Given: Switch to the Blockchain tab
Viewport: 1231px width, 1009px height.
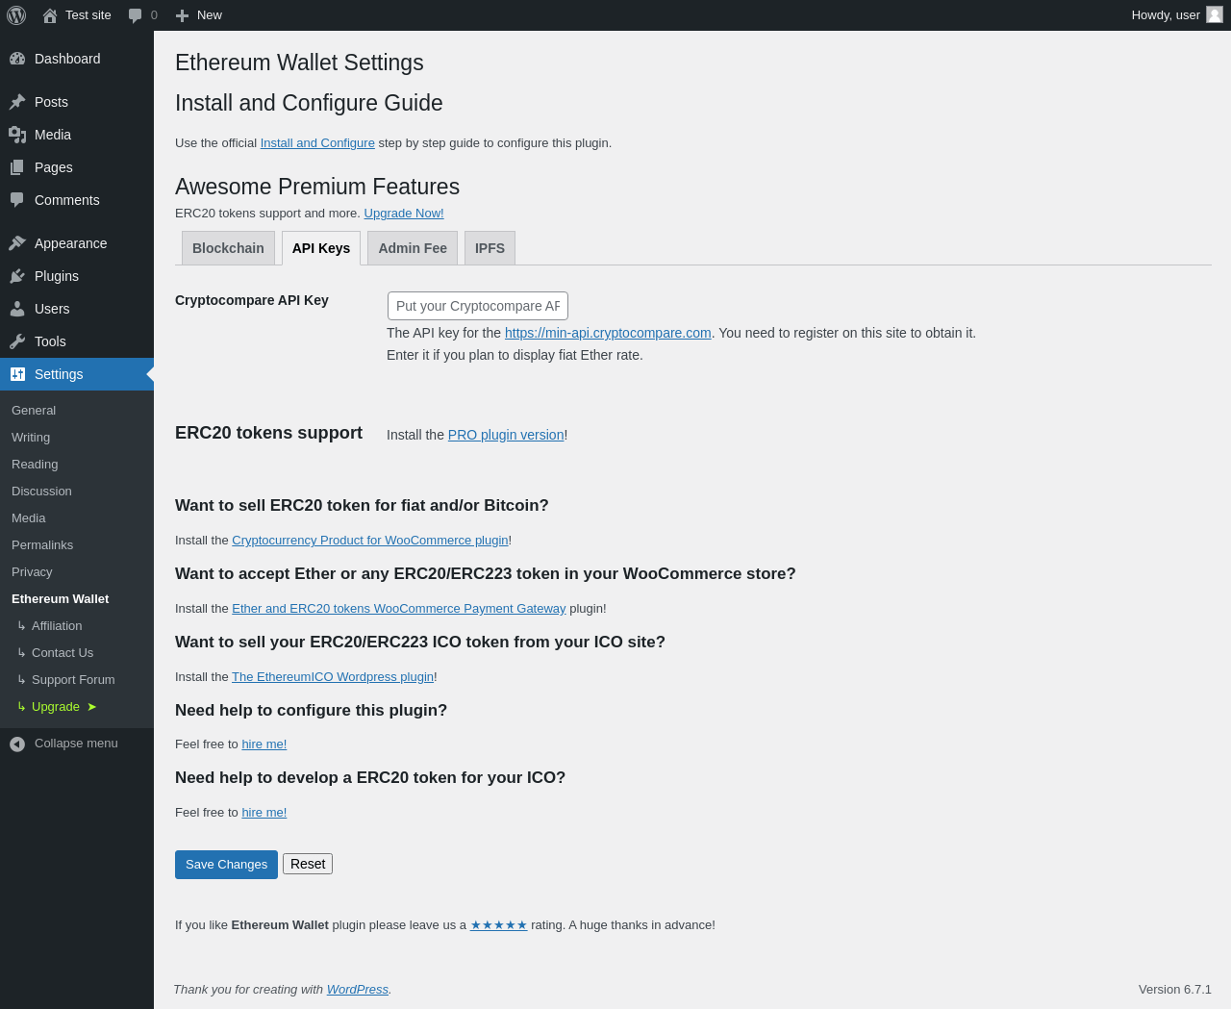Looking at the screenshot, I should (228, 248).
